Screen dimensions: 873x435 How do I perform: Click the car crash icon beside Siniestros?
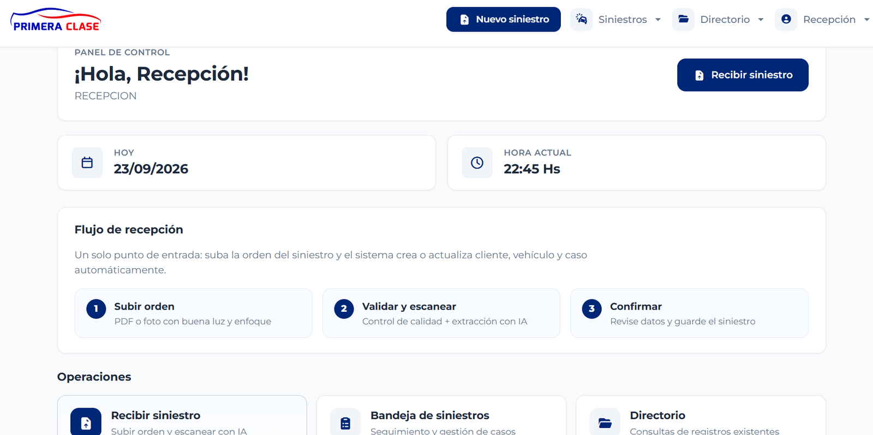tap(582, 20)
